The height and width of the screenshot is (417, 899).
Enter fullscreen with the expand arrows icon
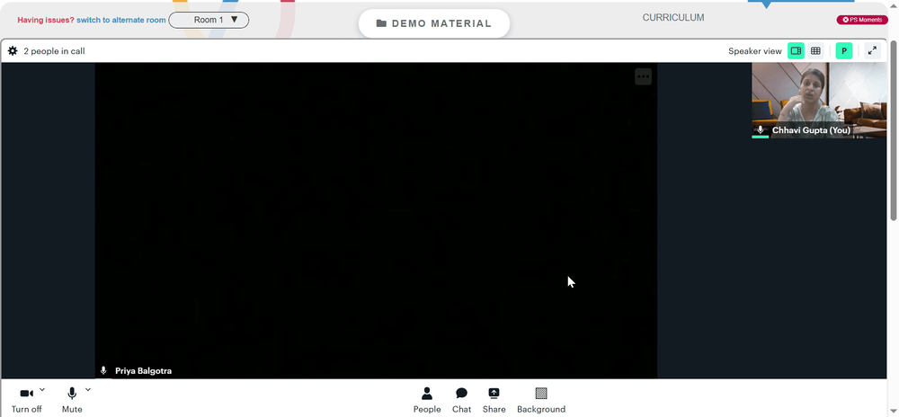872,51
